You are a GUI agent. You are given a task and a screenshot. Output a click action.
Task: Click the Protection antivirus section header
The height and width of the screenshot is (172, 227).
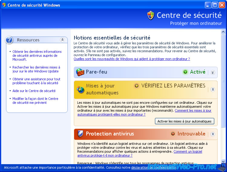146,134
